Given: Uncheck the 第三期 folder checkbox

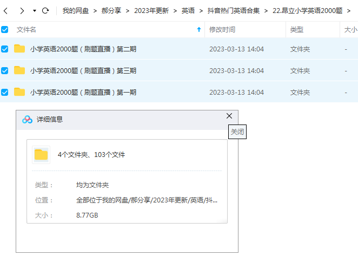Looking at the screenshot, I should tap(5, 70).
